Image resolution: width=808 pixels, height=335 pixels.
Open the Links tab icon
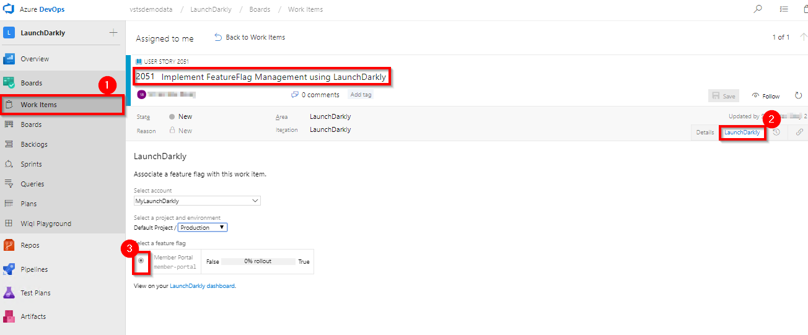799,133
